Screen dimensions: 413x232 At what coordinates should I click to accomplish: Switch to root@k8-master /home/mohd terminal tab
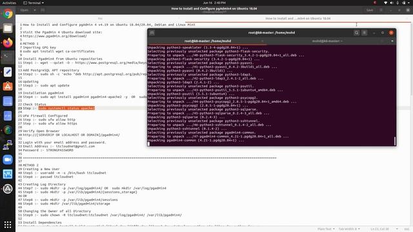208,41
